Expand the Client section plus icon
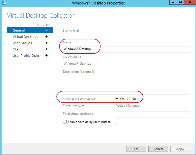 tap(46, 49)
